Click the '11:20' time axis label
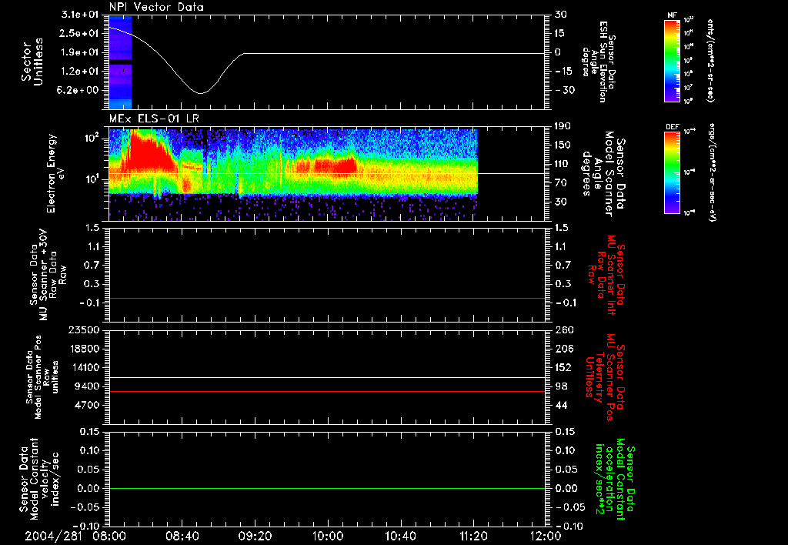The image size is (788, 545). pos(473,536)
